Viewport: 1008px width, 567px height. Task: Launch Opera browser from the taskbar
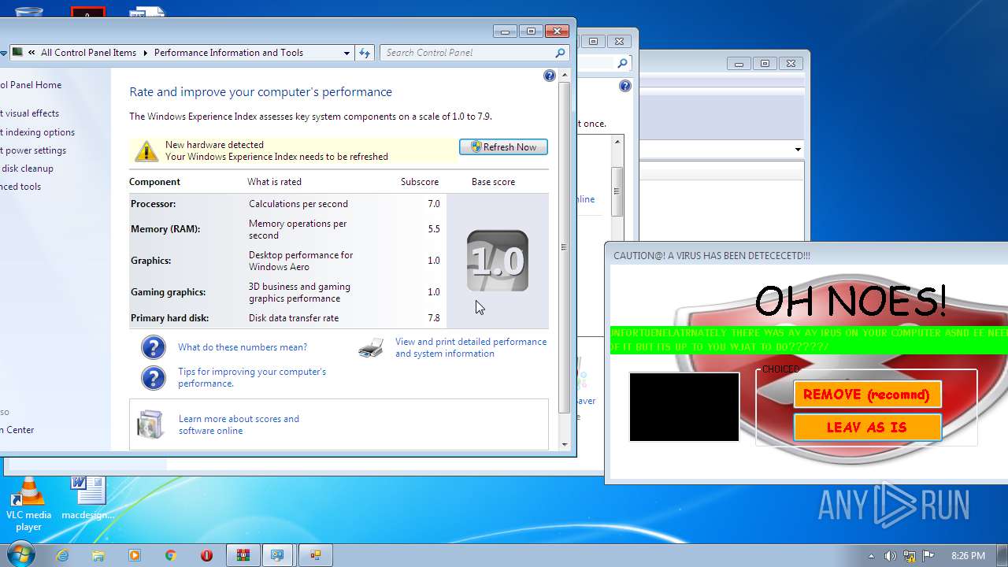coord(207,555)
